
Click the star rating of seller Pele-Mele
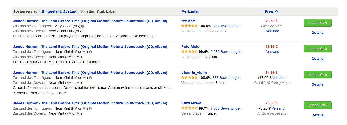pyautogui.click(x=190, y=52)
